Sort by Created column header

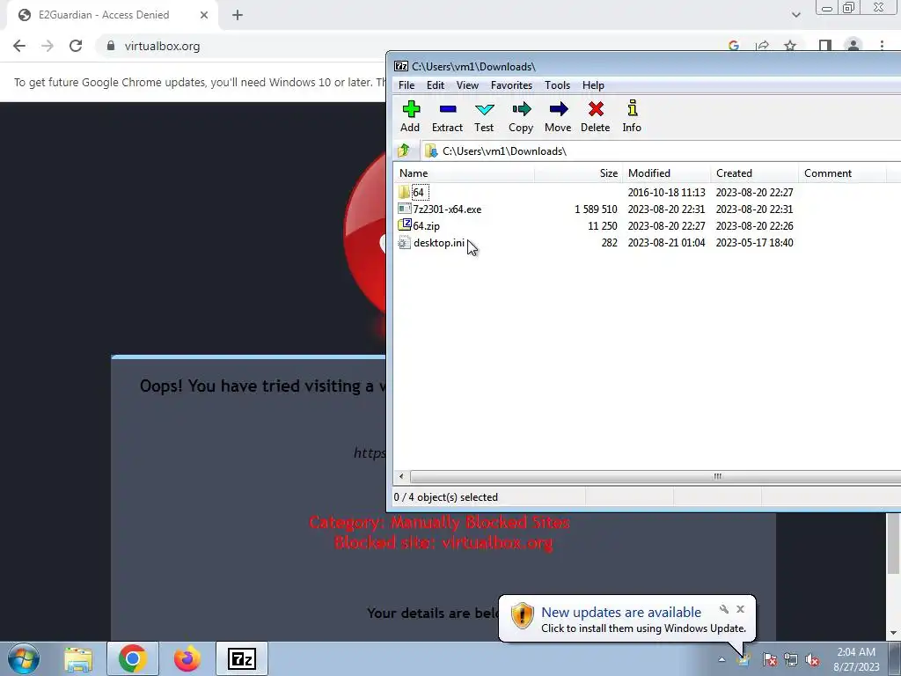pos(754,173)
